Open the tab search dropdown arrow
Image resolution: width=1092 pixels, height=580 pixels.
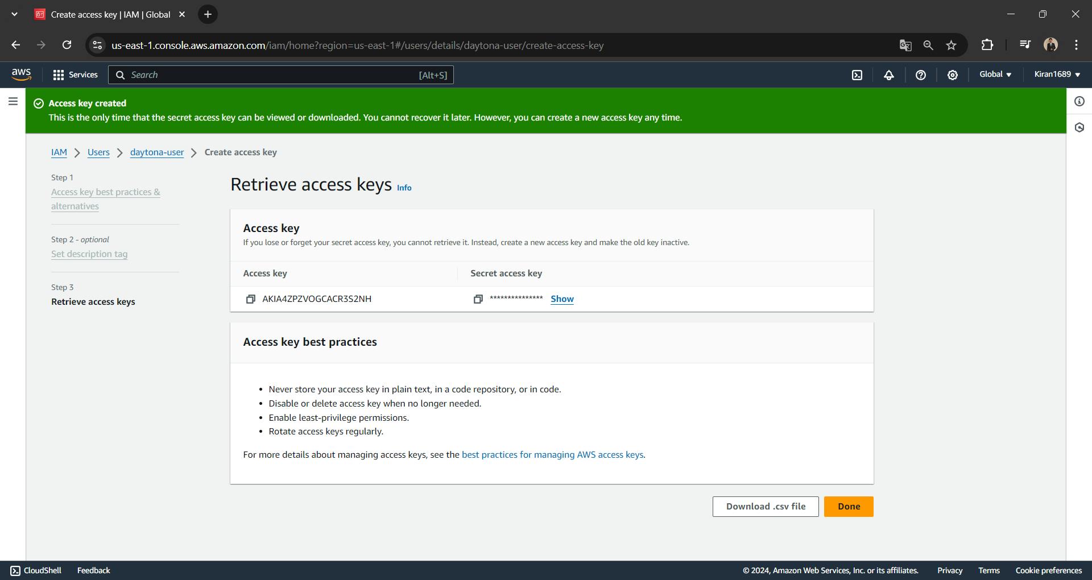point(14,14)
